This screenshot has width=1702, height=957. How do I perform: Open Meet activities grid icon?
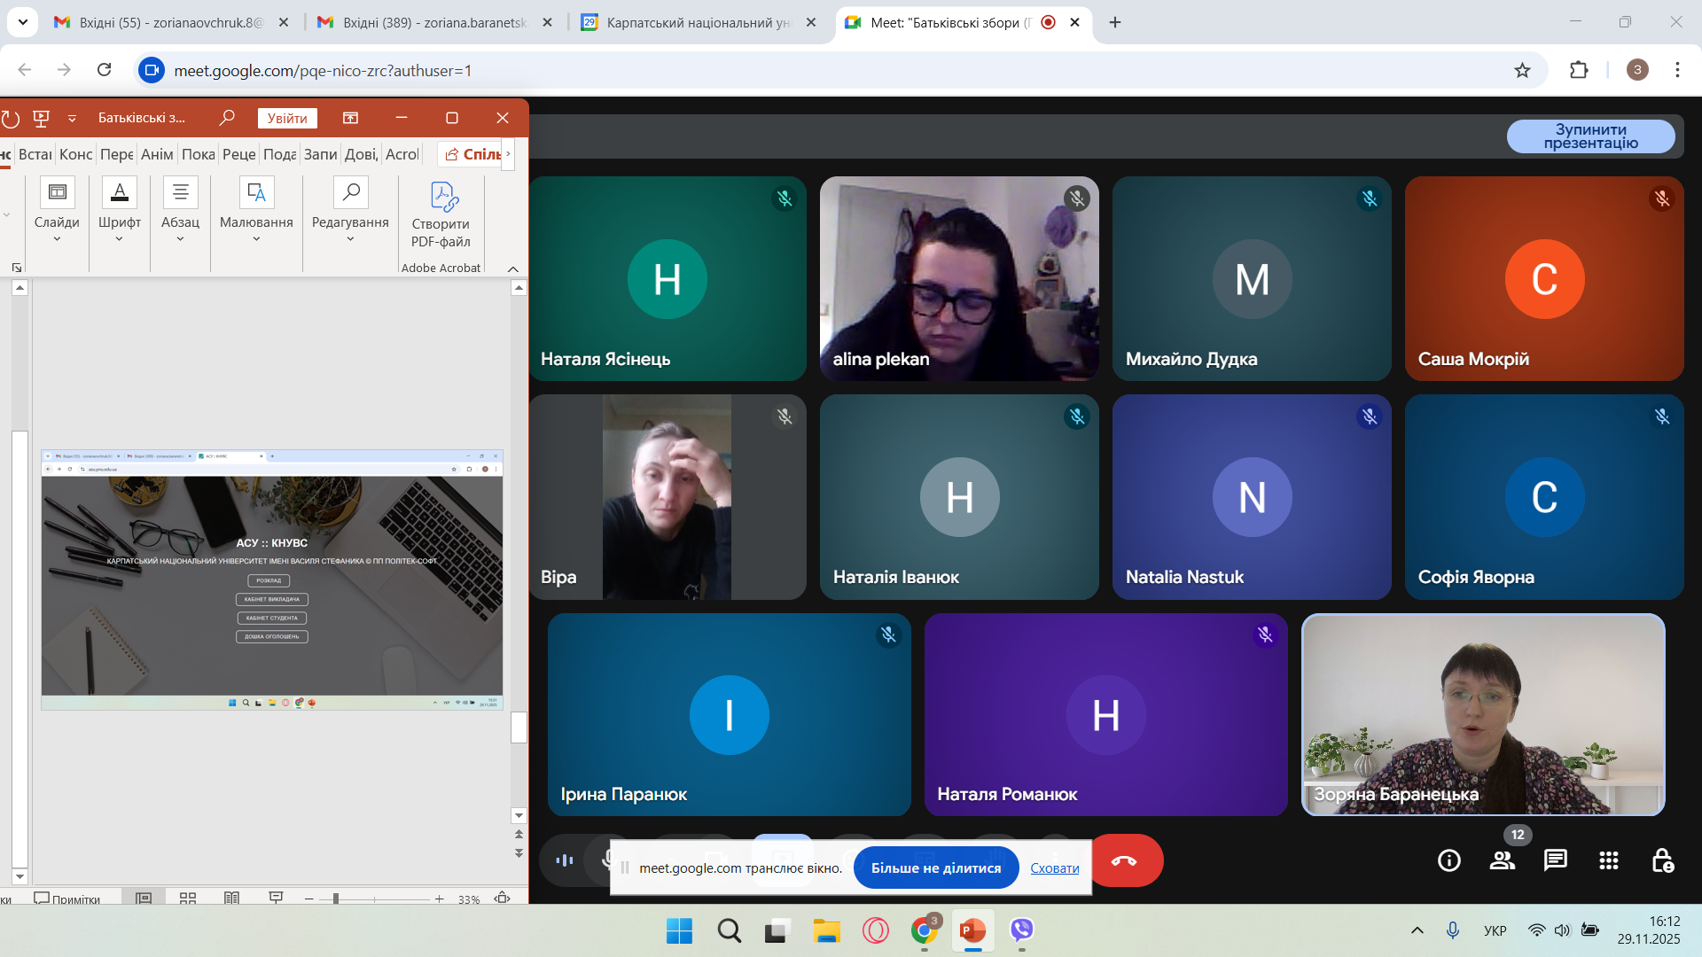click(x=1609, y=860)
